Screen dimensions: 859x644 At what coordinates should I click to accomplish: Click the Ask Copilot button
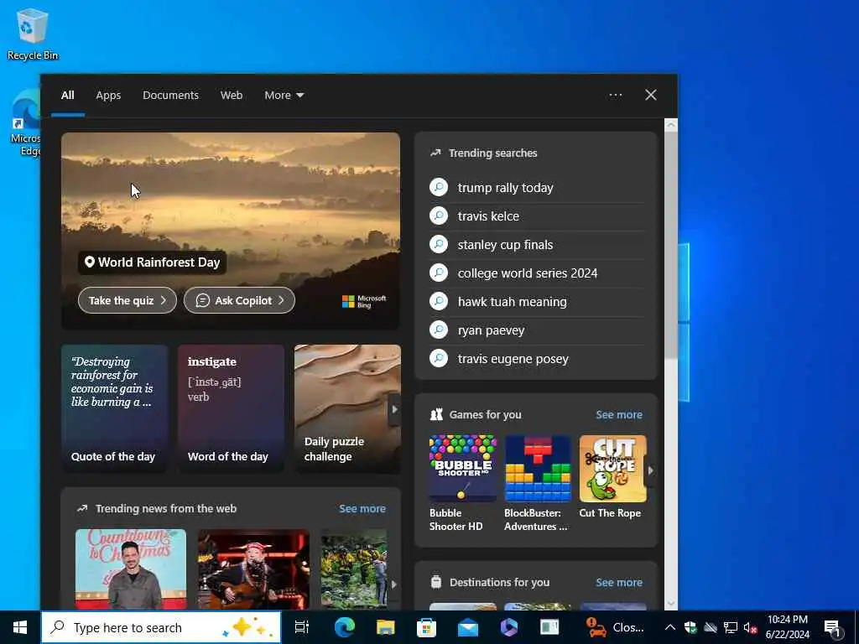[x=239, y=300]
